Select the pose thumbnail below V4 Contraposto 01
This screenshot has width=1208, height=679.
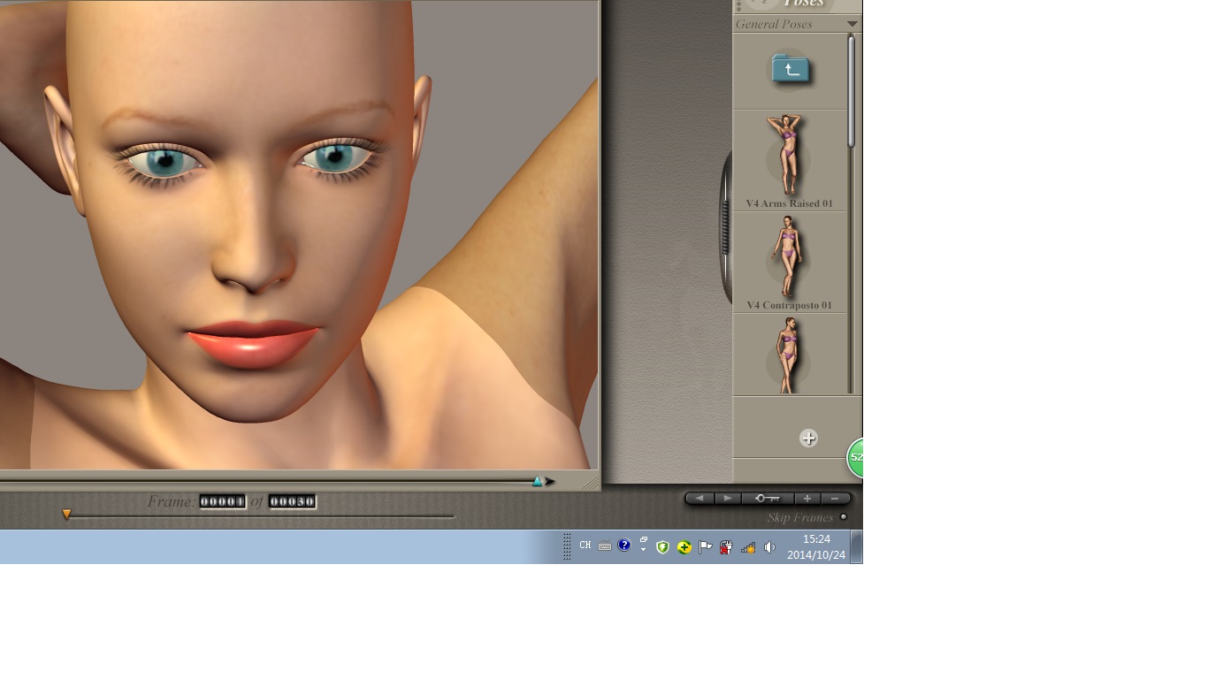pyautogui.click(x=789, y=355)
